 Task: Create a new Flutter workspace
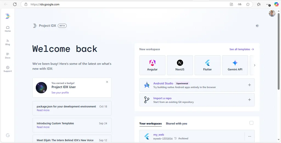207,65
